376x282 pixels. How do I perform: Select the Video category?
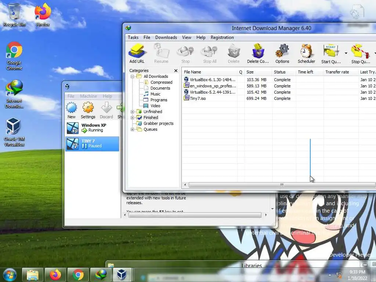pos(152,106)
